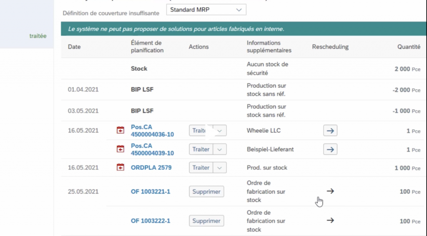Click reschedule arrow for OF 1003221-1
This screenshot has height=236, width=427.
330,191
